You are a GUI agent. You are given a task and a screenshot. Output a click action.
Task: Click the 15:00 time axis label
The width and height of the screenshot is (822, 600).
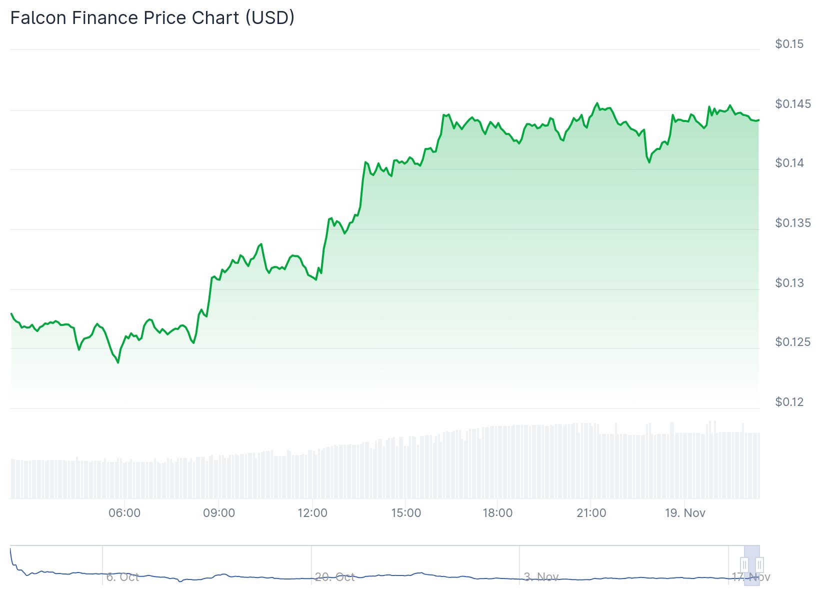click(406, 513)
